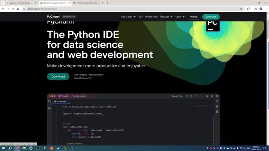
Task: Open Steam from the taskbar
Action: (x=58, y=148)
